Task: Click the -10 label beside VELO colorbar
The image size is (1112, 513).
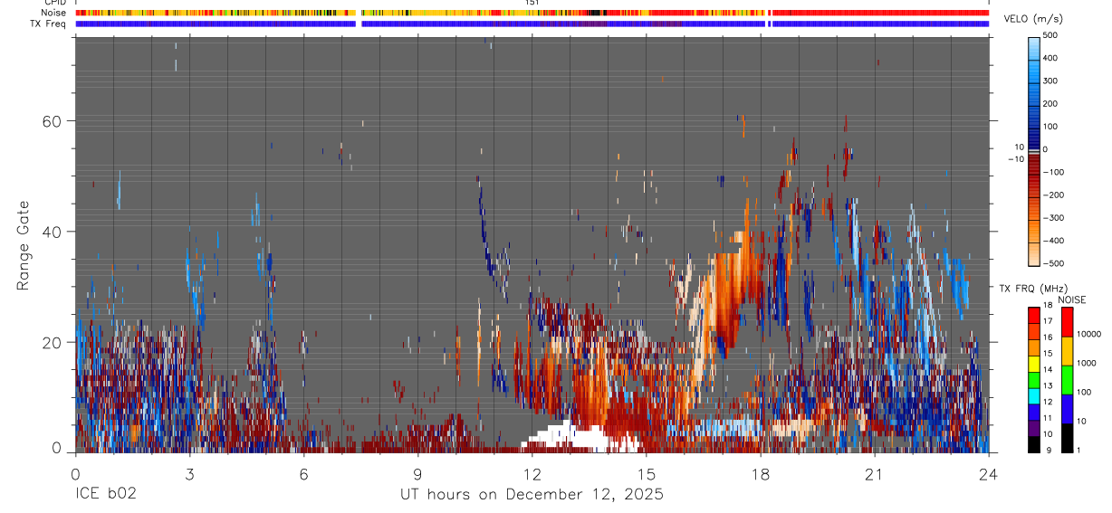Action: [1017, 158]
